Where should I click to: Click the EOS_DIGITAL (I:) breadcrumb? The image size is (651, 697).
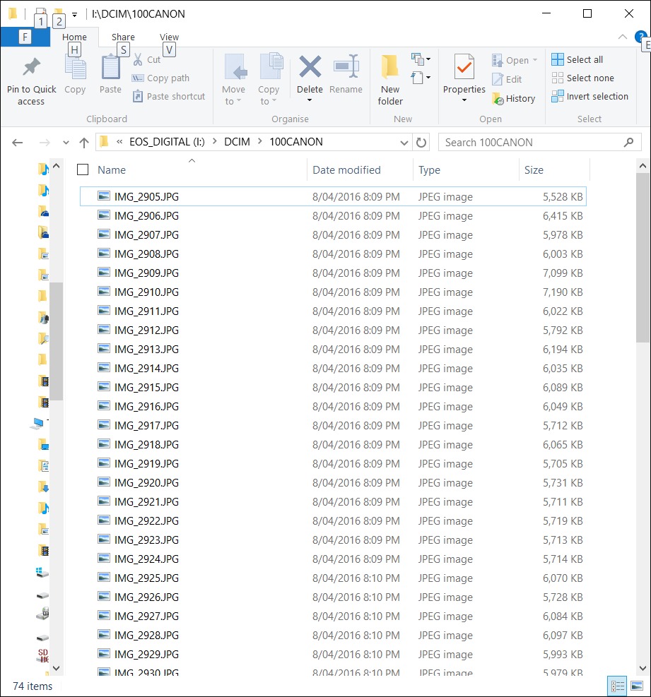pos(167,142)
